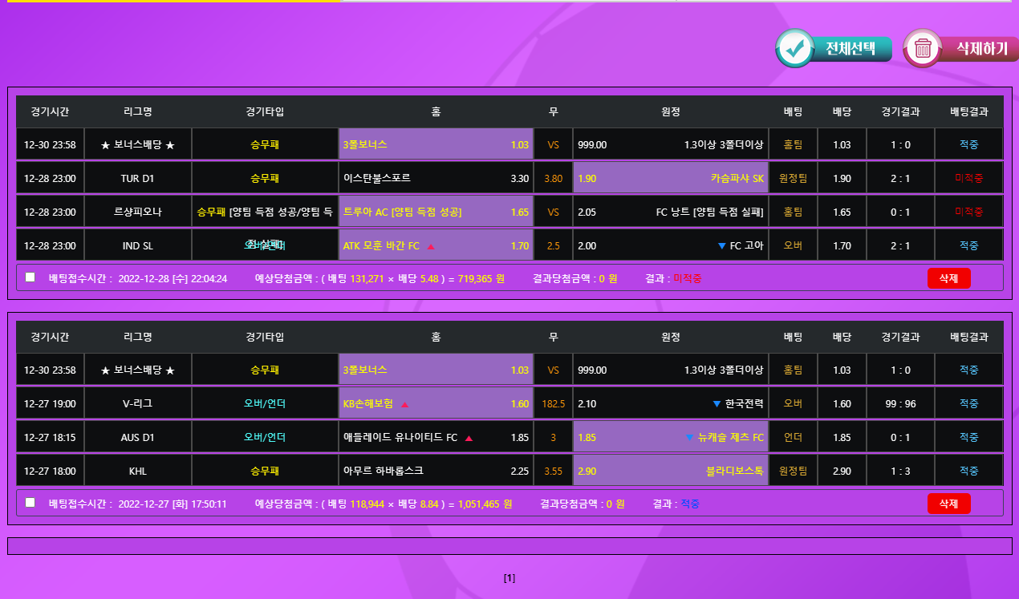This screenshot has height=599, width=1019.
Task: Click the 트루아 AC 양팀 득점 성공 cell
Action: pyautogui.click(x=436, y=212)
